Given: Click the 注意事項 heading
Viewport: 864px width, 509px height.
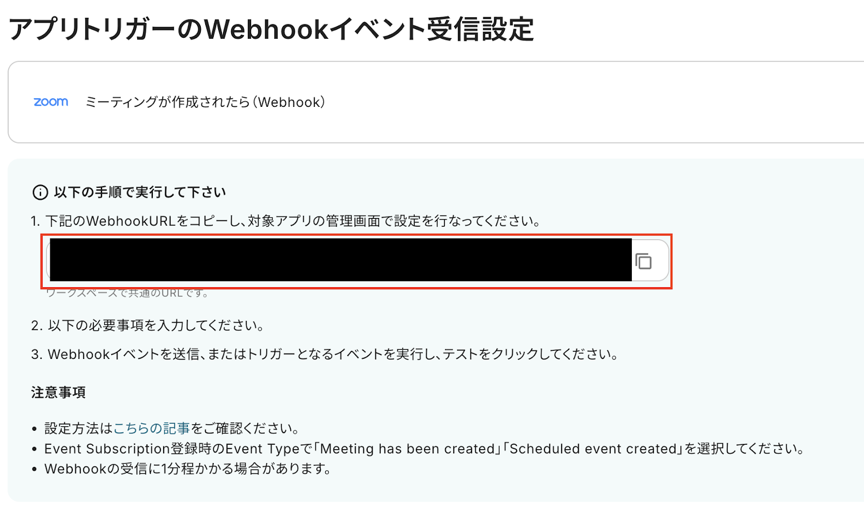Looking at the screenshot, I should coord(58,392).
